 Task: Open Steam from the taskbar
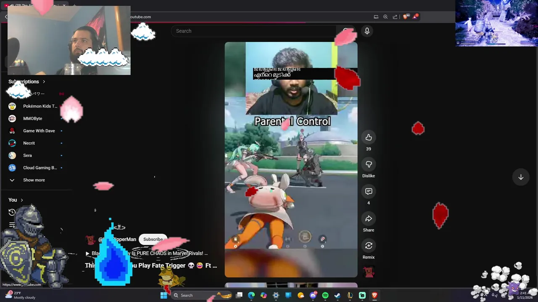[x=338, y=295]
